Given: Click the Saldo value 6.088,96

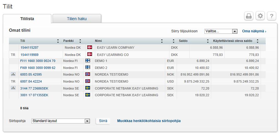Looking at the screenshot, I should pyautogui.click(x=217, y=48).
